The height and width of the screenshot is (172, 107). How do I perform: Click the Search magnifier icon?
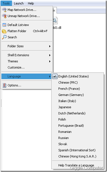click(4, 37)
